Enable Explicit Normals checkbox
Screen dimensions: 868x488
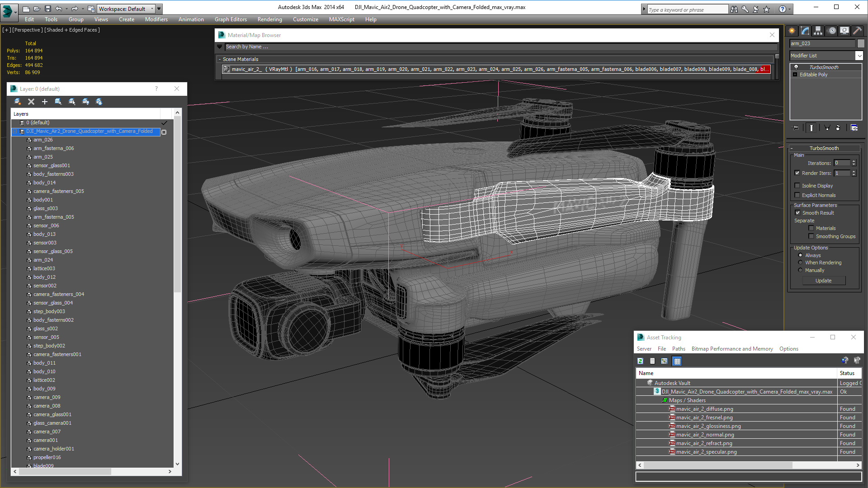797,195
